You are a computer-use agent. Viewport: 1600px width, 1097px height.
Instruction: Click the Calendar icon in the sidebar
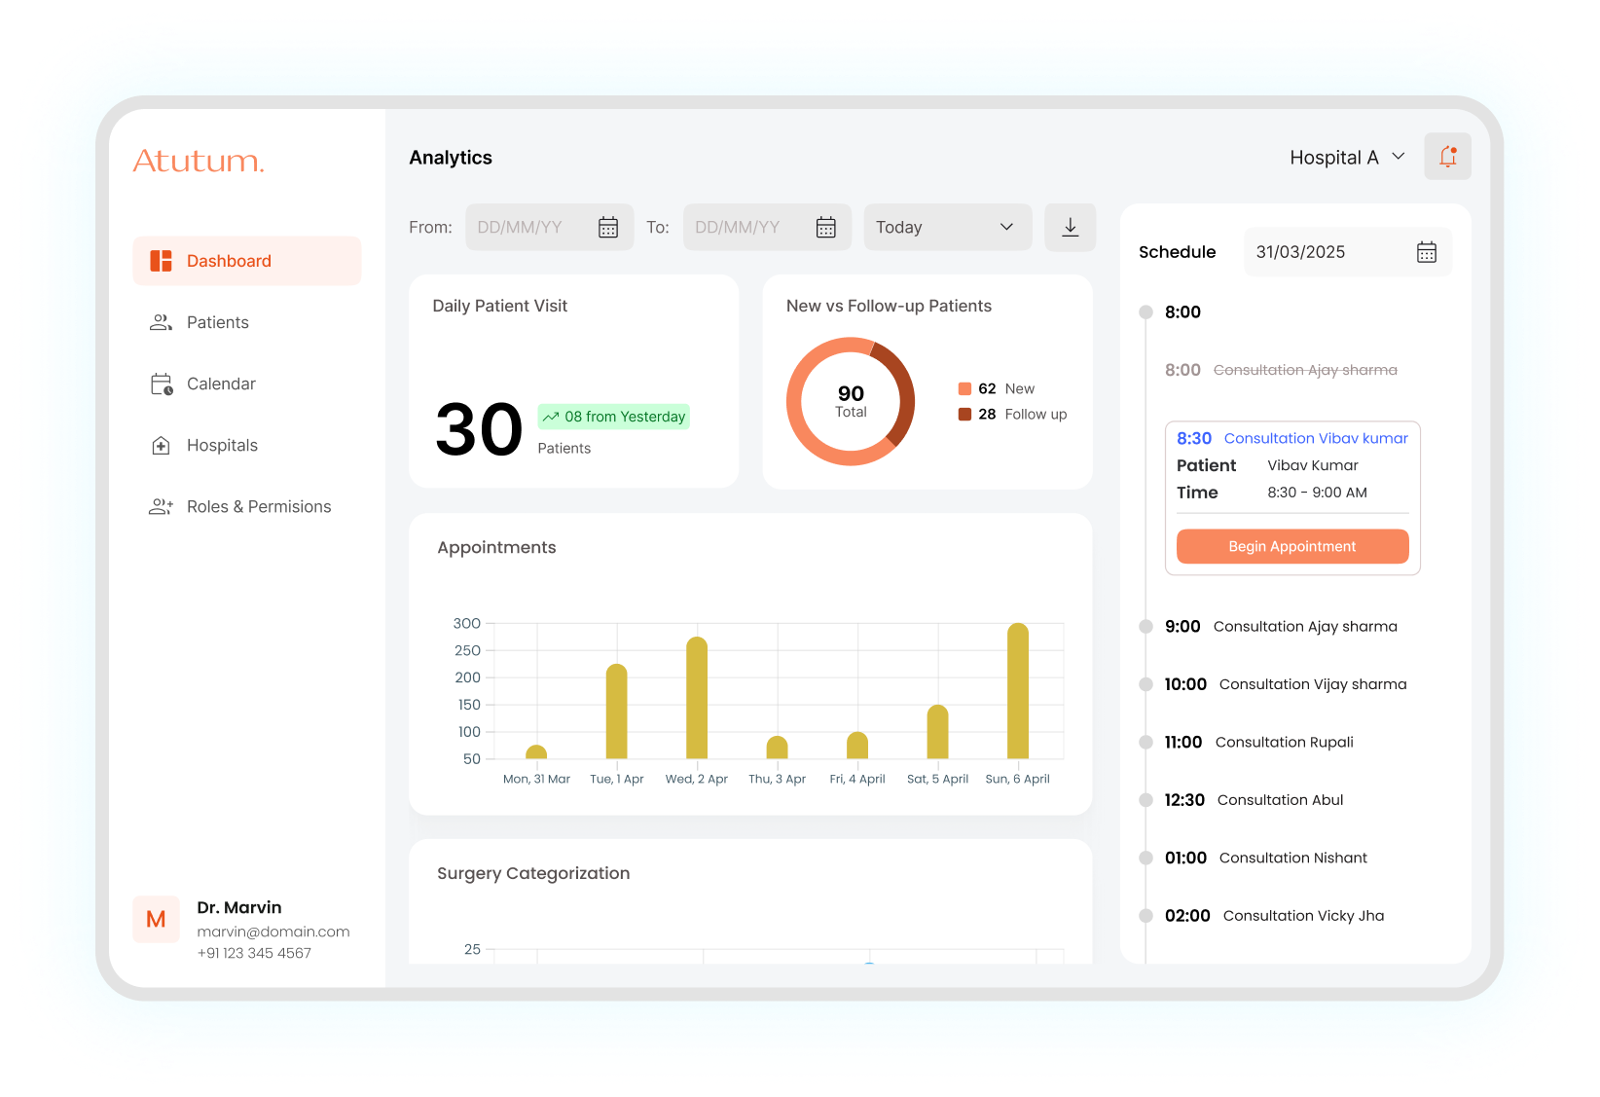click(x=160, y=384)
